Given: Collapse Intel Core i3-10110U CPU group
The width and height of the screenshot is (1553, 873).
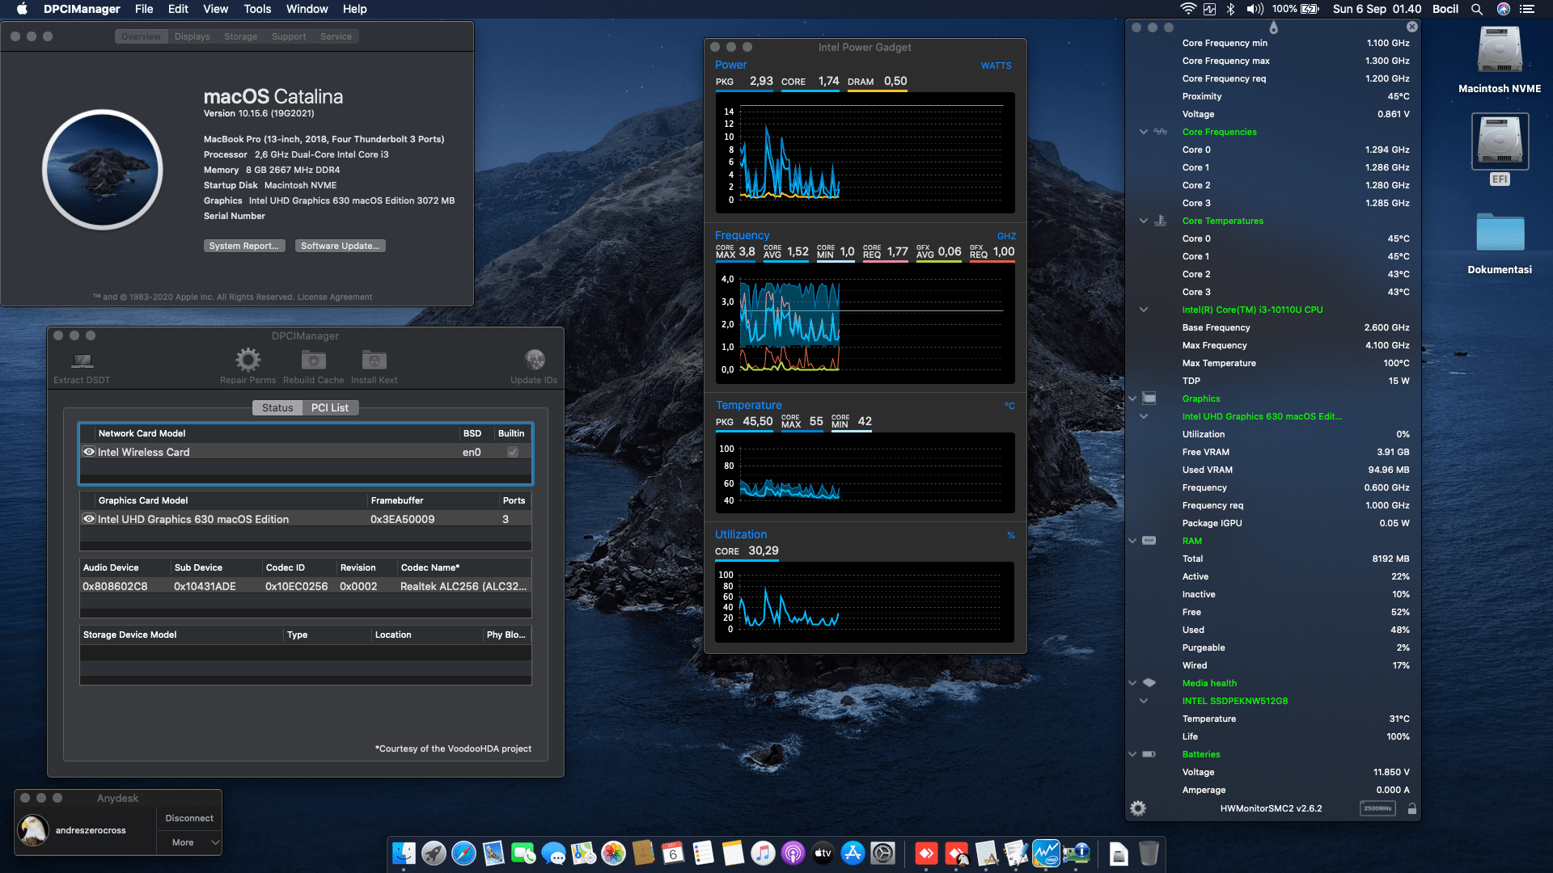Looking at the screenshot, I should click(x=1144, y=310).
